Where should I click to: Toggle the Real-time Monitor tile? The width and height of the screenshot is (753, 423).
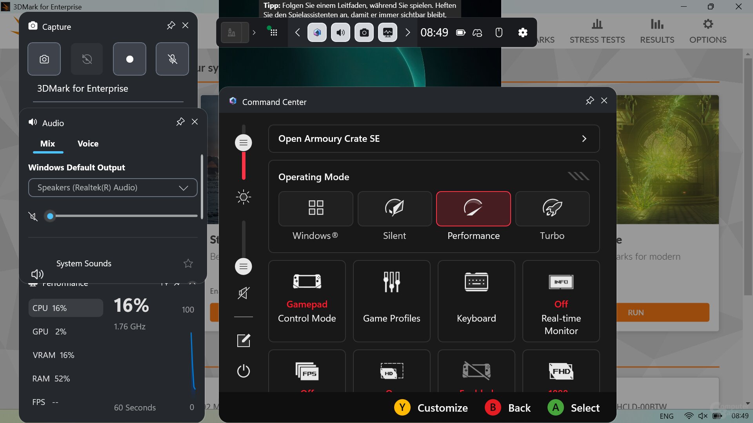click(x=561, y=301)
